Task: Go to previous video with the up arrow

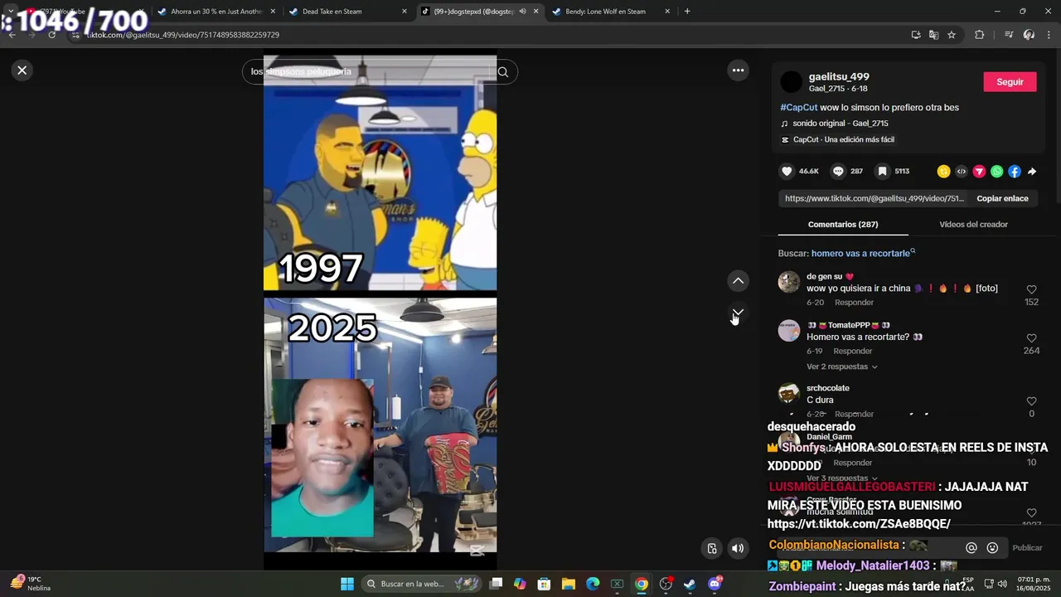Action: pyautogui.click(x=738, y=281)
